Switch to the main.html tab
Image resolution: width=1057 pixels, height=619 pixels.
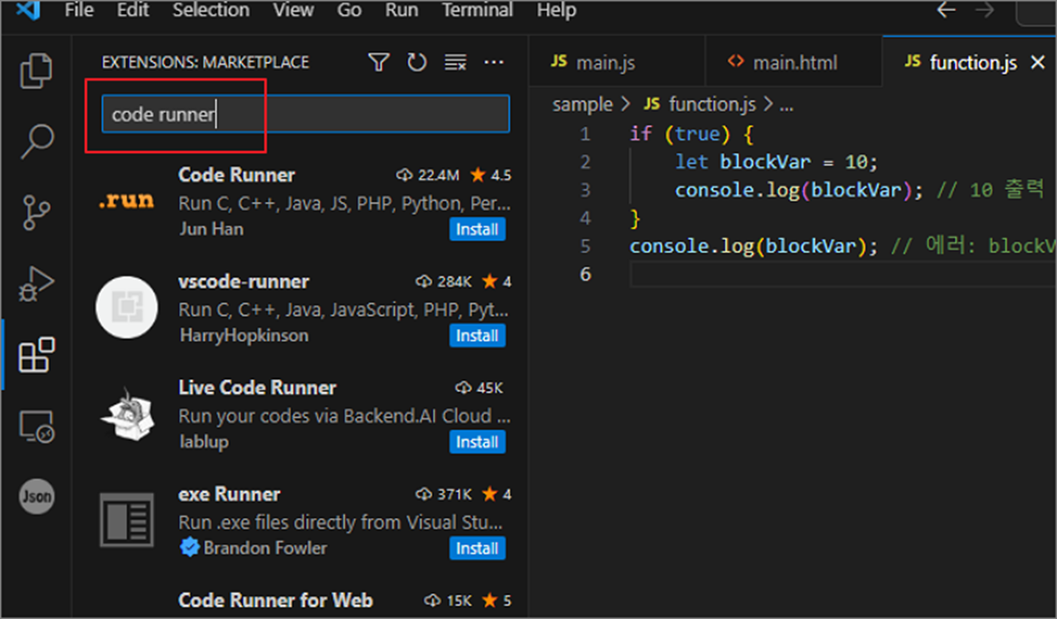click(x=794, y=63)
